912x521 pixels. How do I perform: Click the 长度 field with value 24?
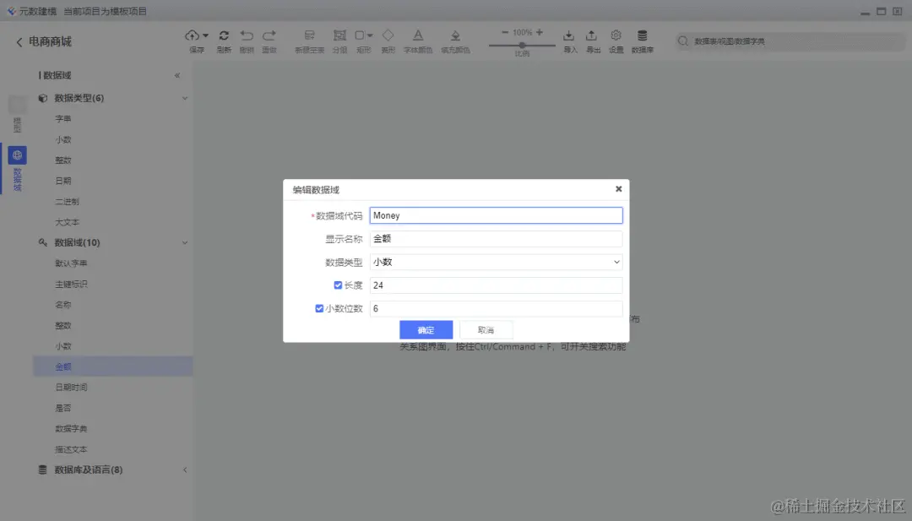497,285
